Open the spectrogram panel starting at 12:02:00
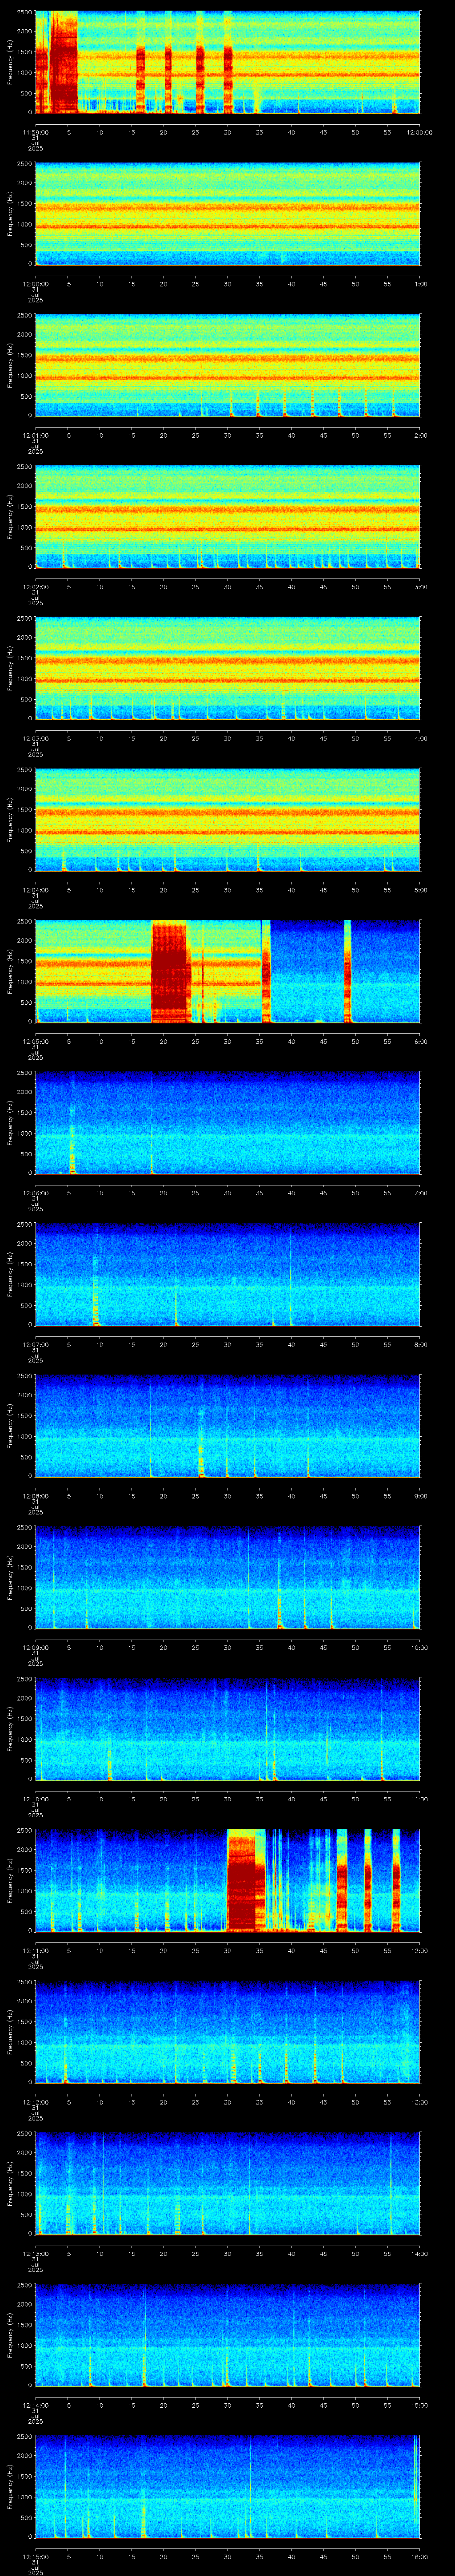 pyautogui.click(x=228, y=517)
